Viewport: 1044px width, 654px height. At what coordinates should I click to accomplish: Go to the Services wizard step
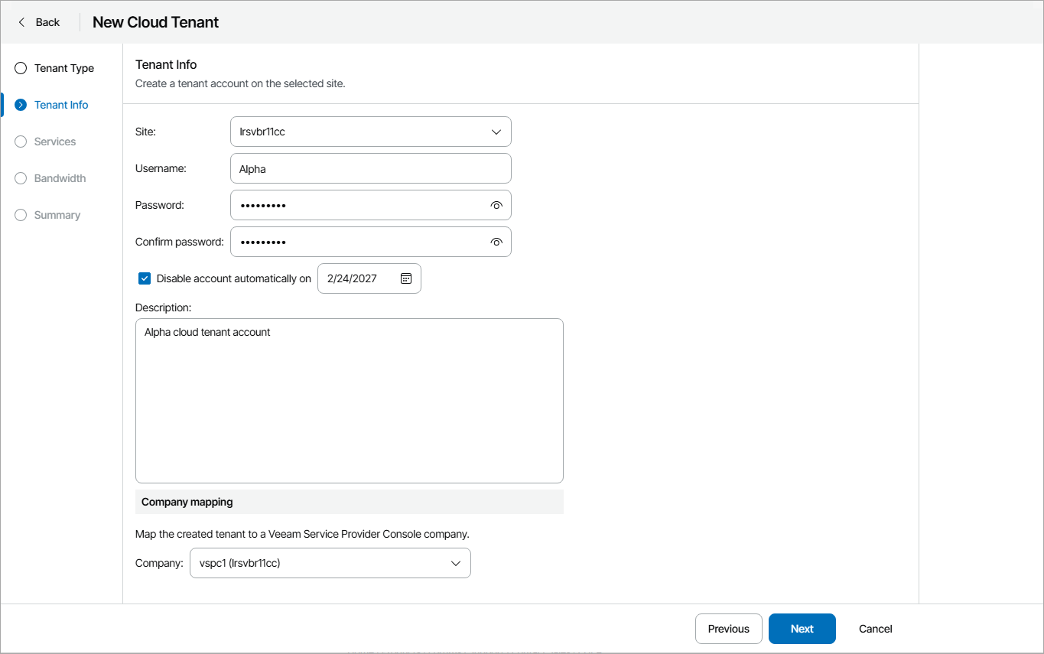pos(55,142)
